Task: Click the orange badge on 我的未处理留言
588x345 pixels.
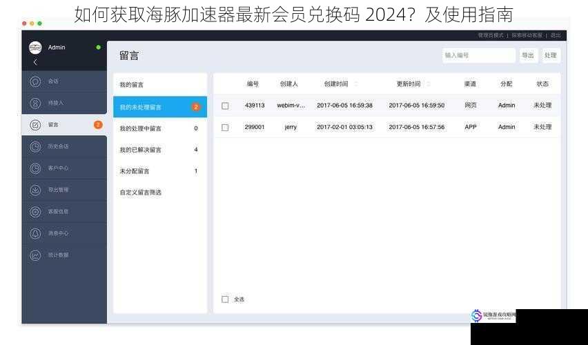Action: pos(196,107)
